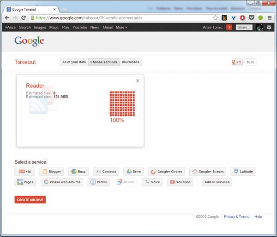The height and width of the screenshot is (237, 277).
Task: Open News in the Google bar
Action: 95,27
